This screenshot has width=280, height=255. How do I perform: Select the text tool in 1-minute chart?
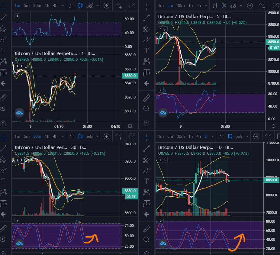(x=3, y=50)
